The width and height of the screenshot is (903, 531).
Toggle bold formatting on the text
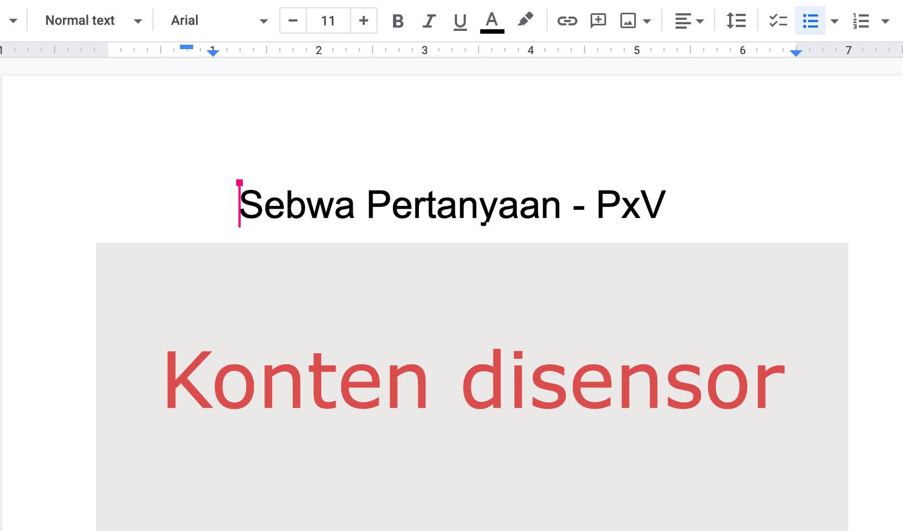397,21
